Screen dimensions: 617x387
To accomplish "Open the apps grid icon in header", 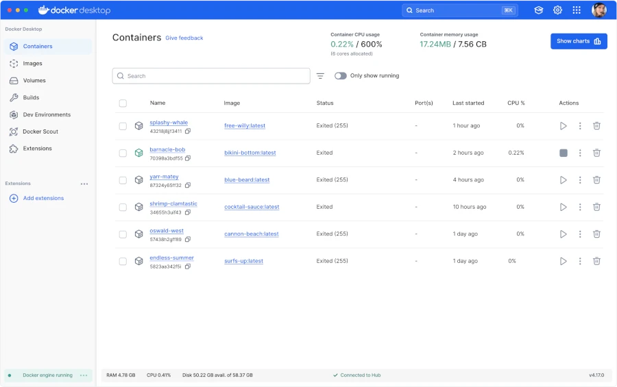I will [577, 10].
